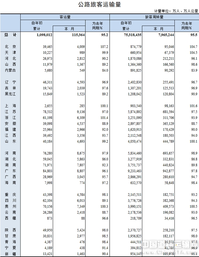Click the 辽宁 row label
The image size is (199, 257).
(x=10, y=82)
